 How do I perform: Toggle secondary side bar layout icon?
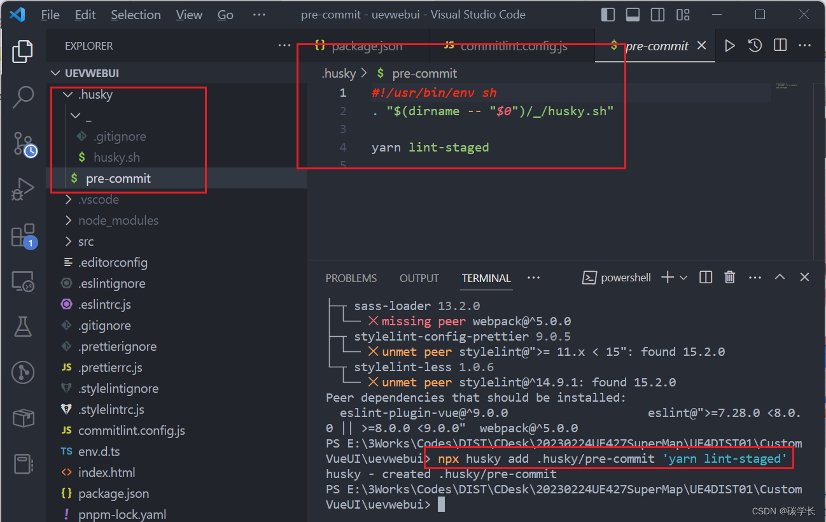(x=658, y=14)
